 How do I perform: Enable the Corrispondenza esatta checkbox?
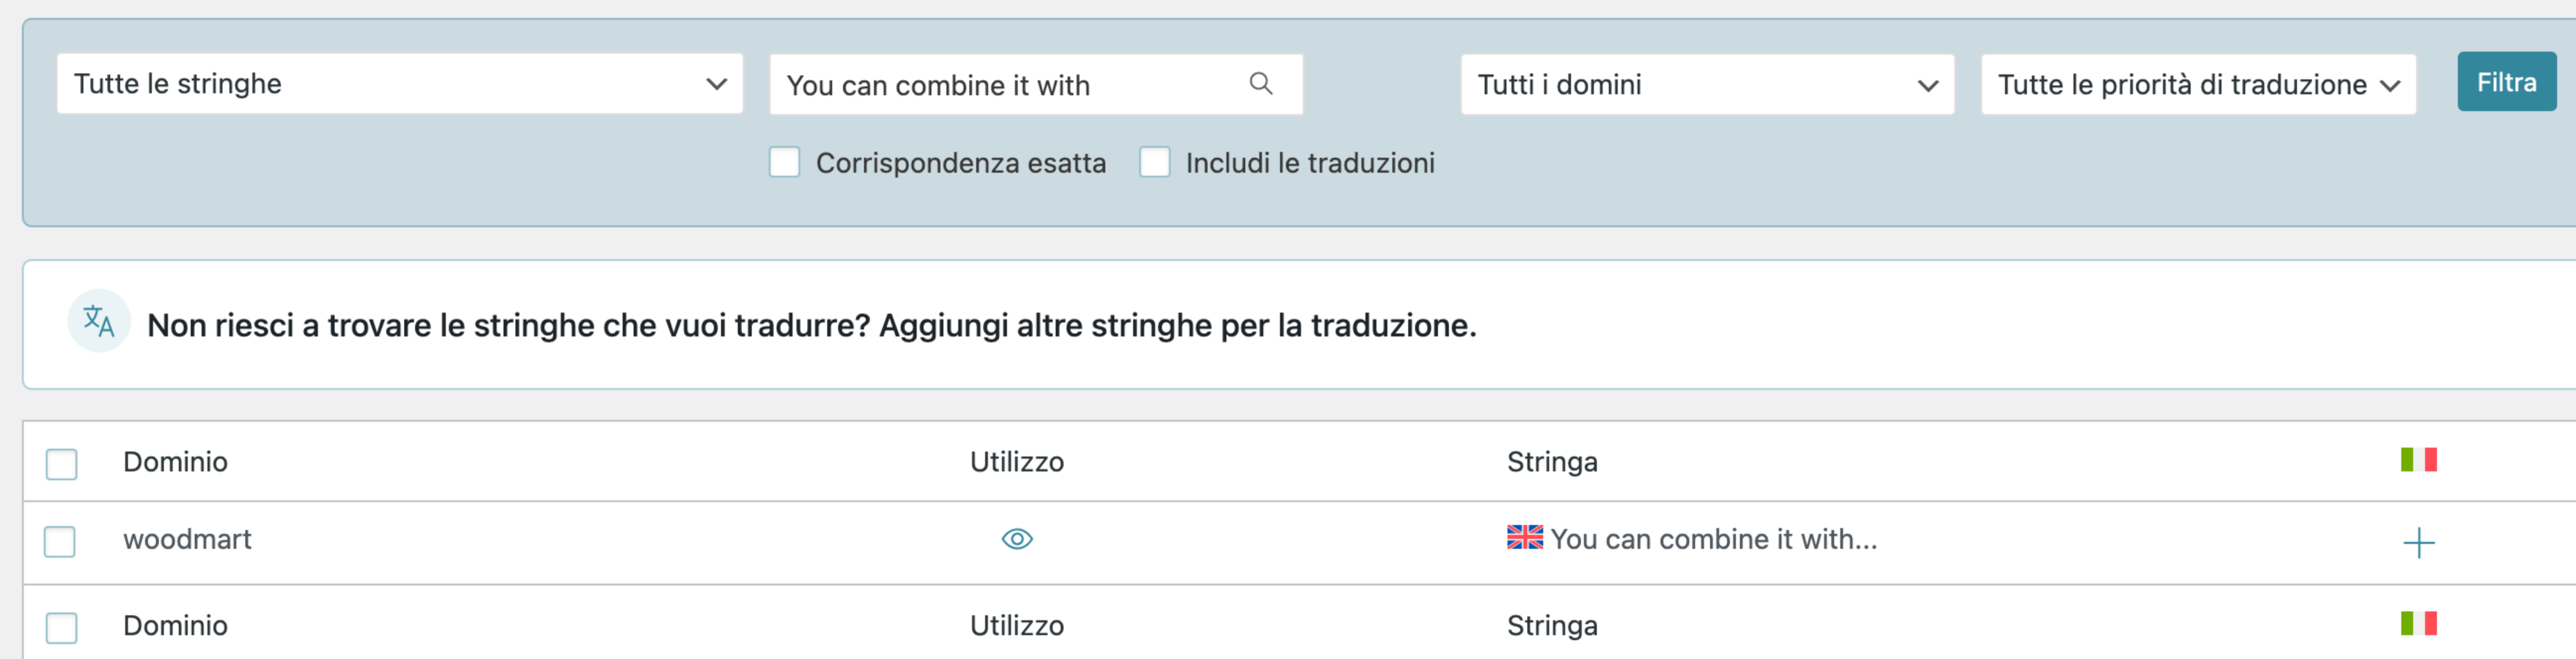(784, 162)
